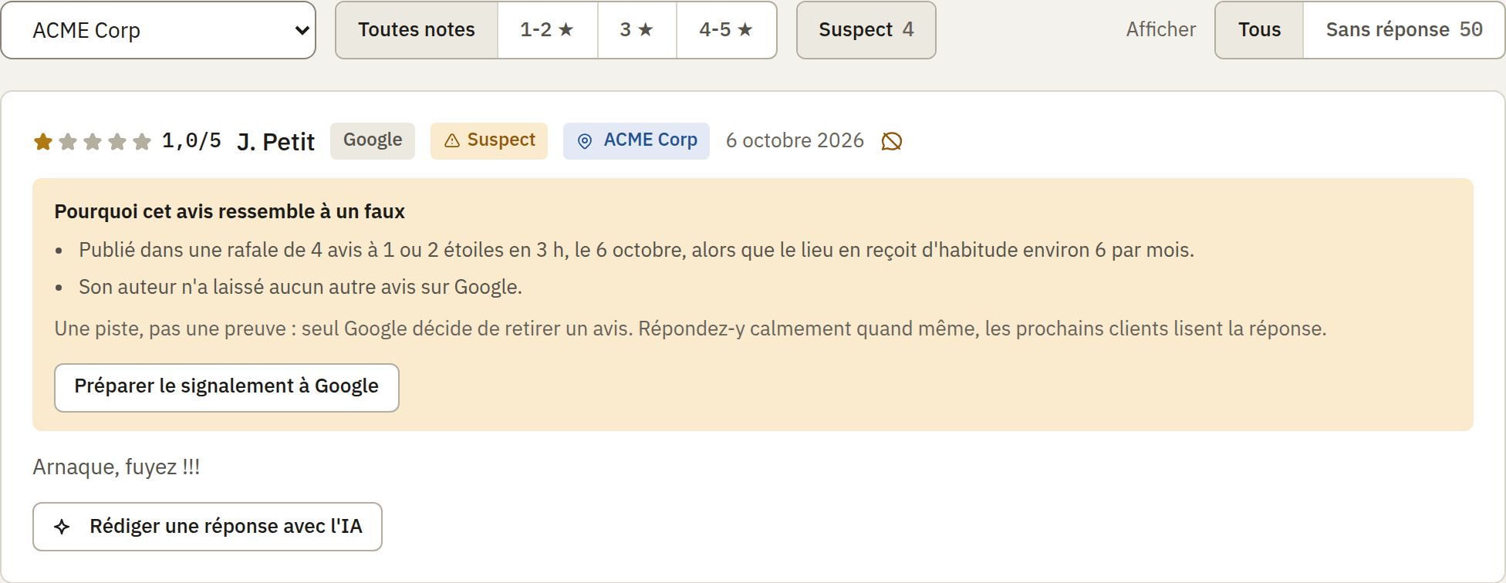Click the Google source badge

click(x=373, y=141)
